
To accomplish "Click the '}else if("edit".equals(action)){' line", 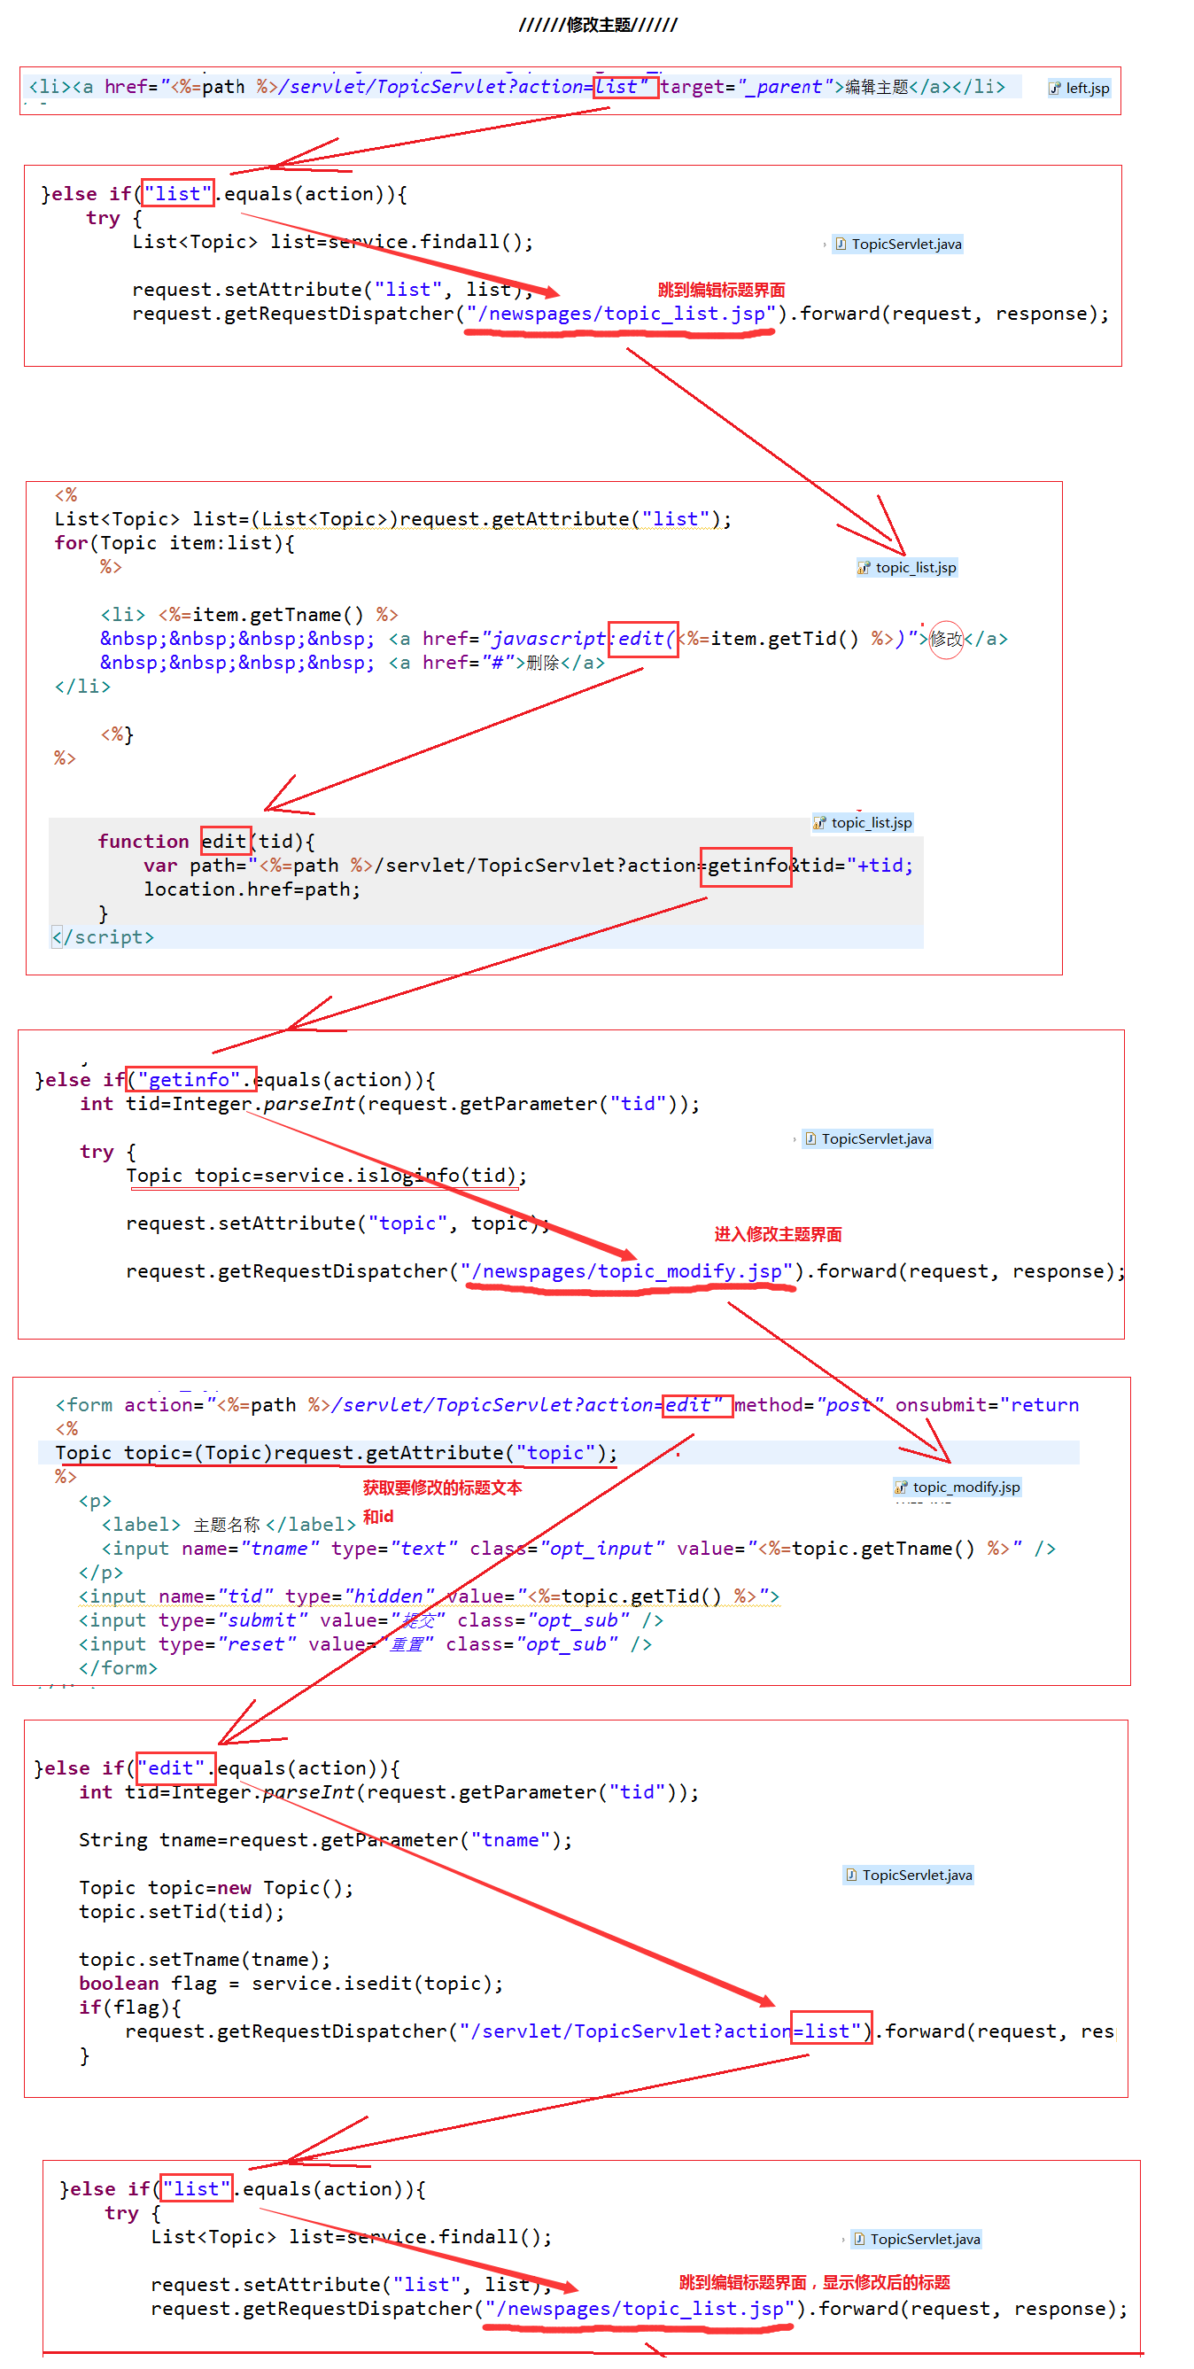I will pos(217,1767).
